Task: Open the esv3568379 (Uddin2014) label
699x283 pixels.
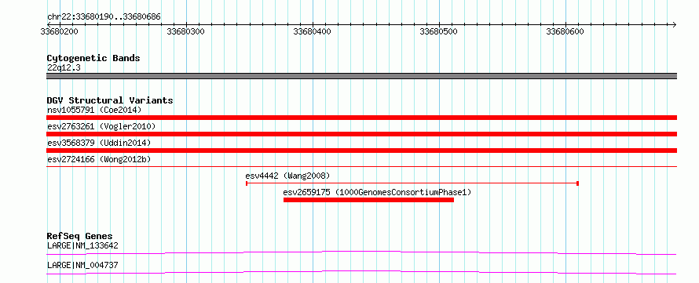Action: pyautogui.click(x=99, y=143)
